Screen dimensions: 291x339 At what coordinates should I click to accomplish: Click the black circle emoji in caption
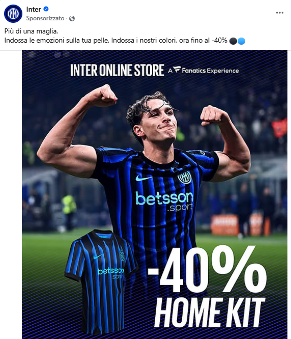pos(233,41)
